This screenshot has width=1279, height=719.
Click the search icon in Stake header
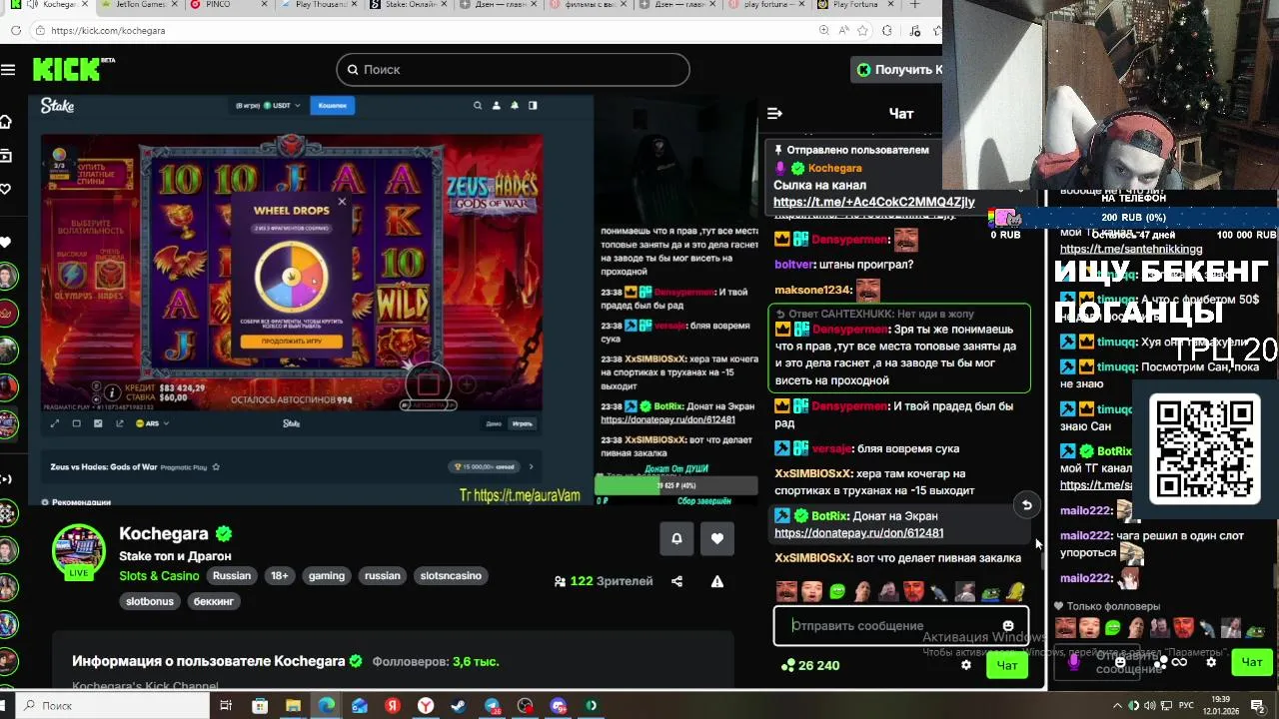click(x=478, y=105)
